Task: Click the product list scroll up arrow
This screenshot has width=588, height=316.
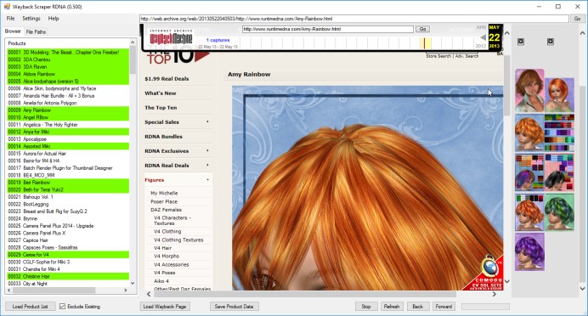Action: pos(133,42)
